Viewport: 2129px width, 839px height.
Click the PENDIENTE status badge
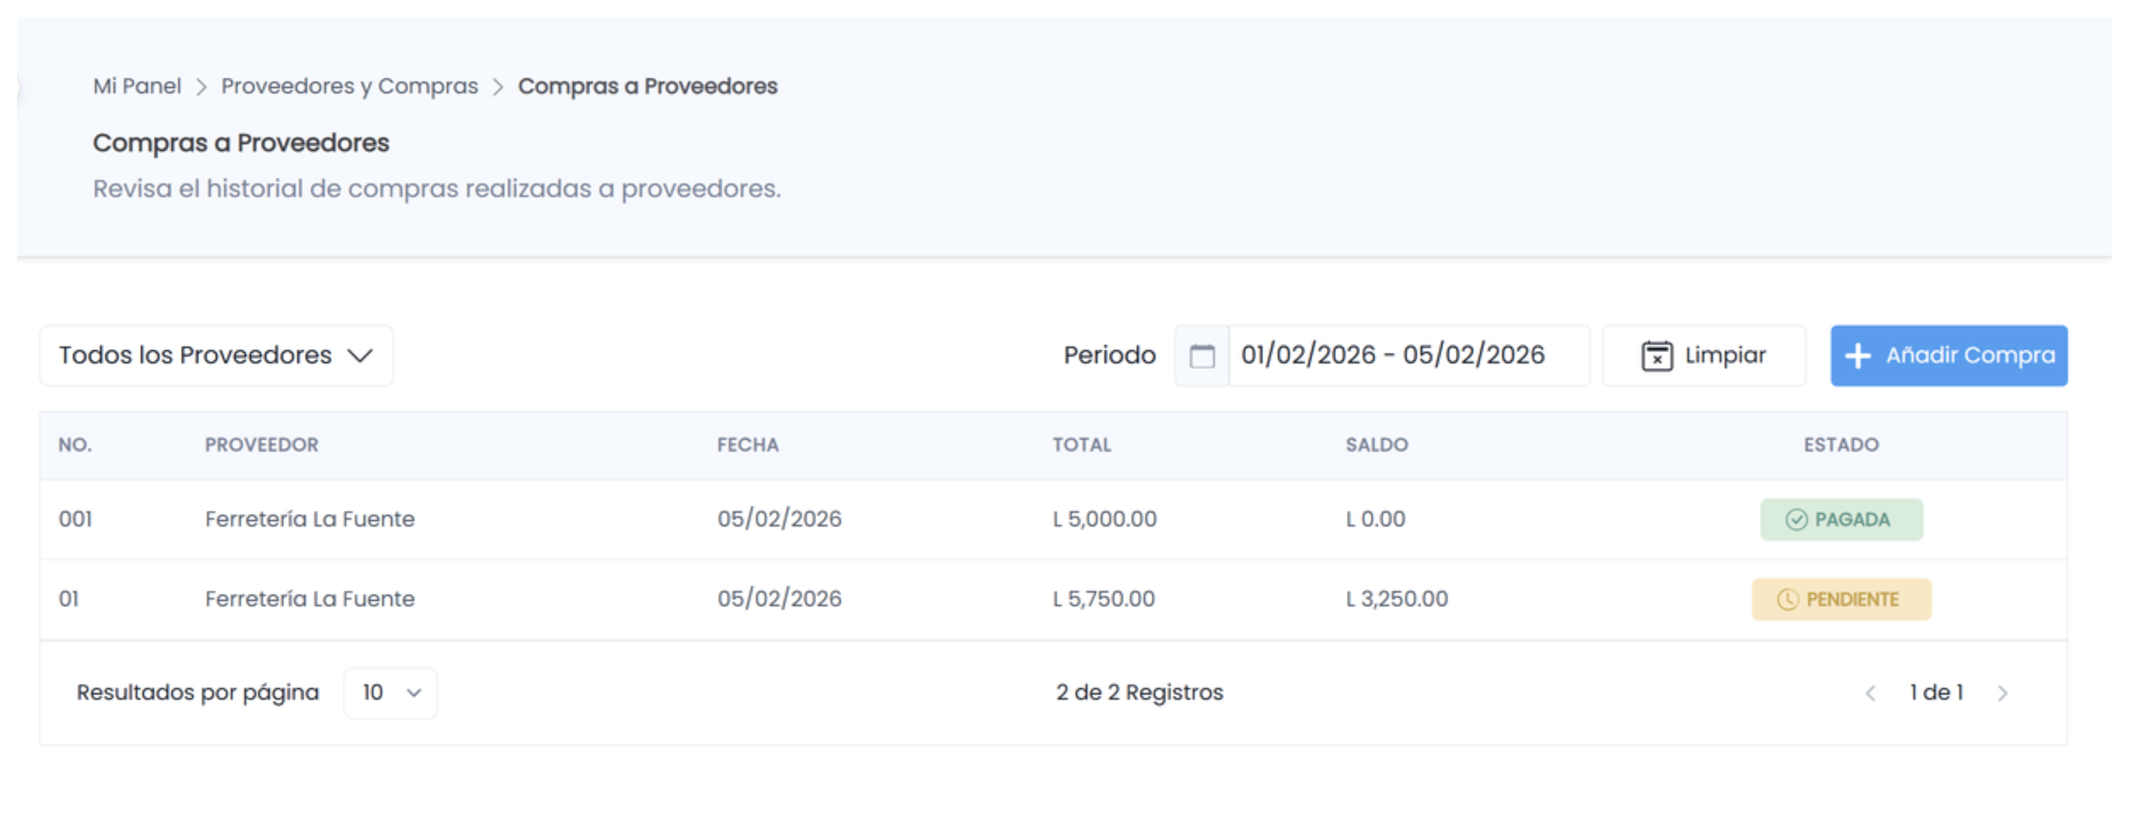[x=1841, y=600]
